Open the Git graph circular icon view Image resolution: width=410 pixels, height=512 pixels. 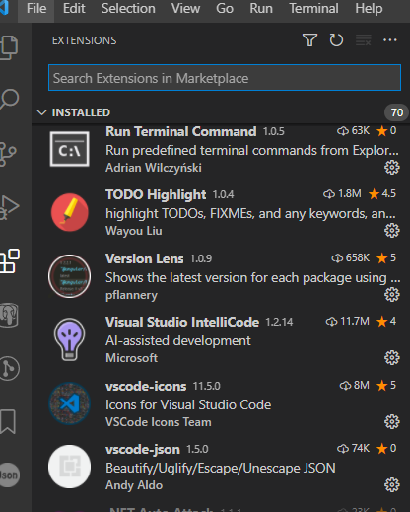click(x=10, y=368)
